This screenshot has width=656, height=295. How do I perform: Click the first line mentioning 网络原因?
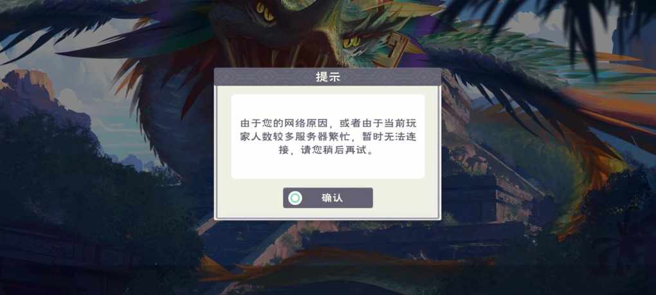[327, 123]
